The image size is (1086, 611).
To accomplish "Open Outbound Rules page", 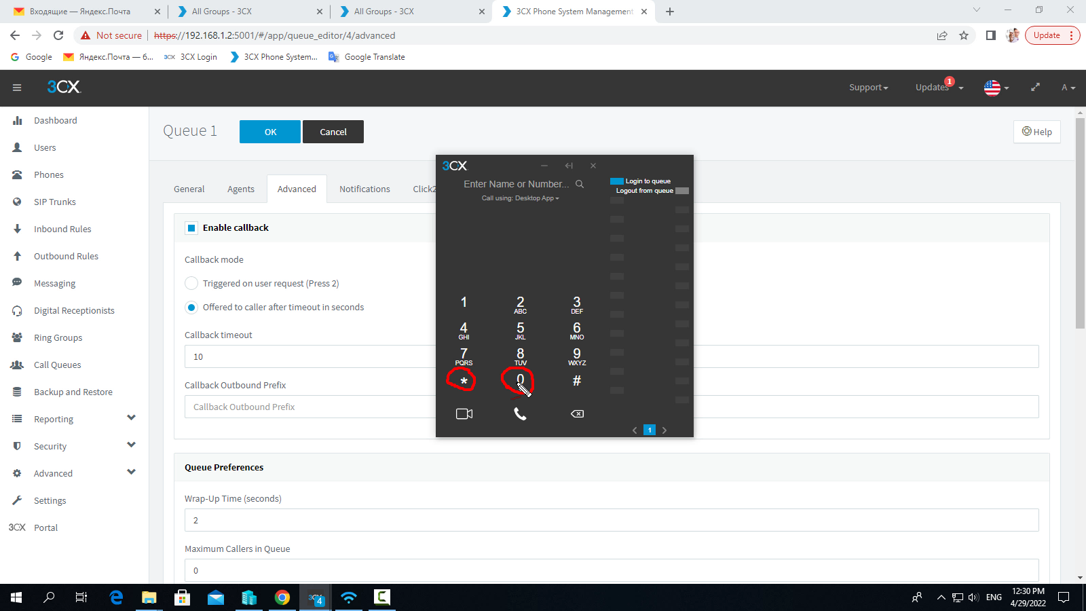I will pos(66,256).
